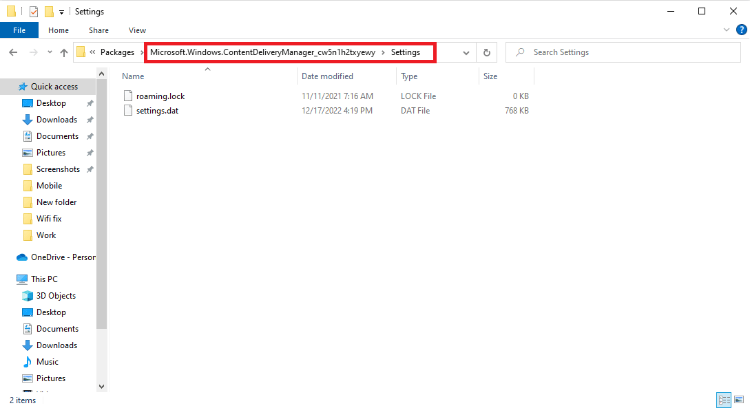Select Microsoft.Windows.ContentDeliveryManager breadcrumb

coord(262,52)
